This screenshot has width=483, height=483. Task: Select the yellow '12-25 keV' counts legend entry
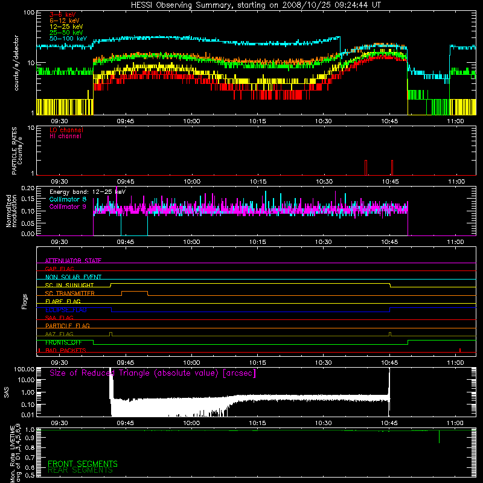66,27
